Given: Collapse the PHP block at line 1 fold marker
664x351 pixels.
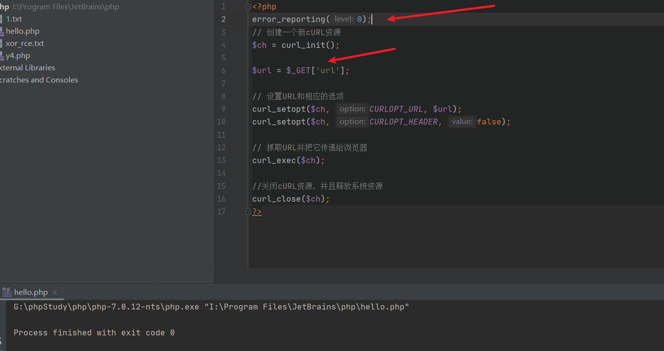Looking at the screenshot, I should tap(248, 7).
